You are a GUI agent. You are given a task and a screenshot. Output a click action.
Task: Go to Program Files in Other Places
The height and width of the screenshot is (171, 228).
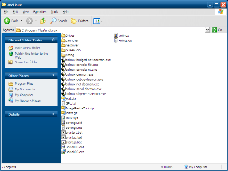tap(24, 84)
